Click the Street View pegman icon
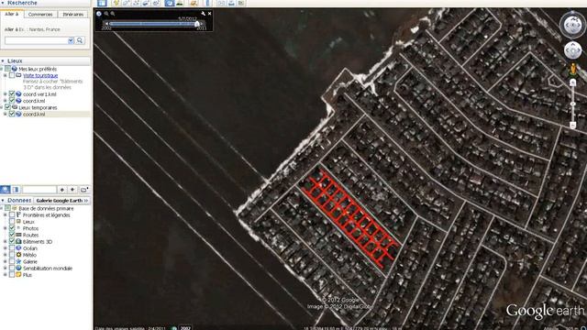Screen dimensions: 587x330 pyautogui.click(x=572, y=69)
